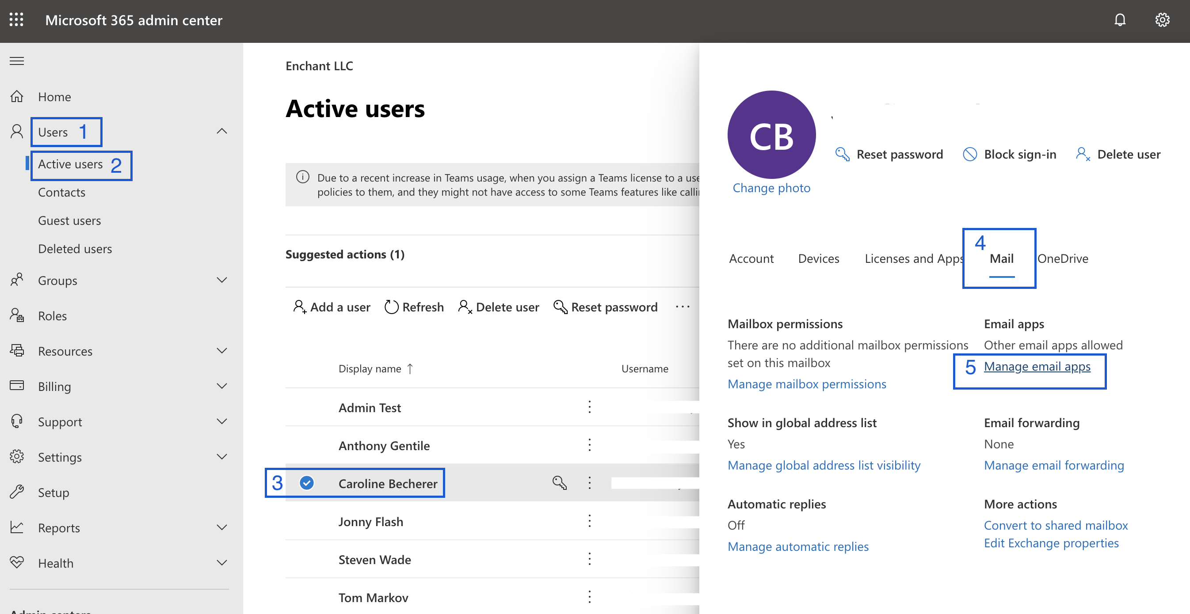Click Block sign-in
This screenshot has height=614, width=1190.
pos(1009,154)
